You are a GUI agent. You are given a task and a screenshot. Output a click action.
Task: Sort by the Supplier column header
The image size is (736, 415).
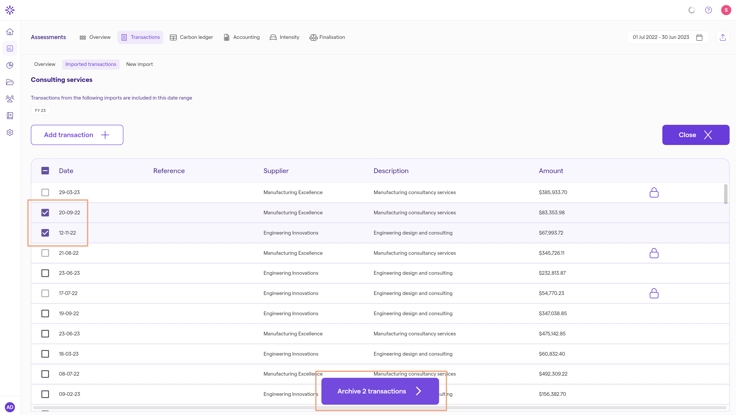276,171
